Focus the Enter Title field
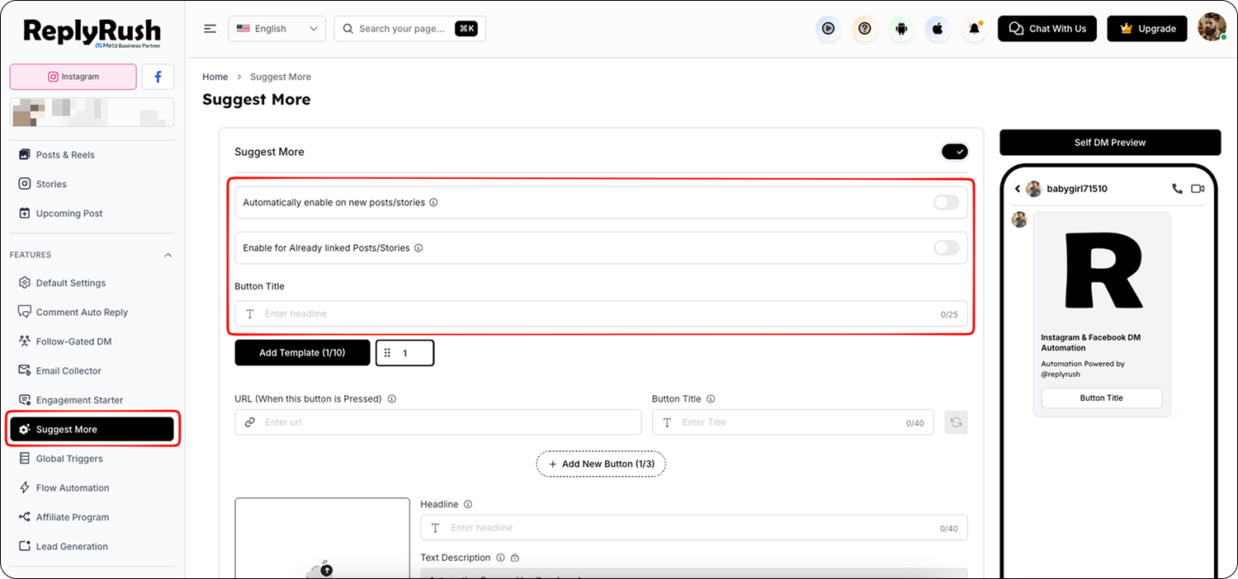 click(793, 422)
